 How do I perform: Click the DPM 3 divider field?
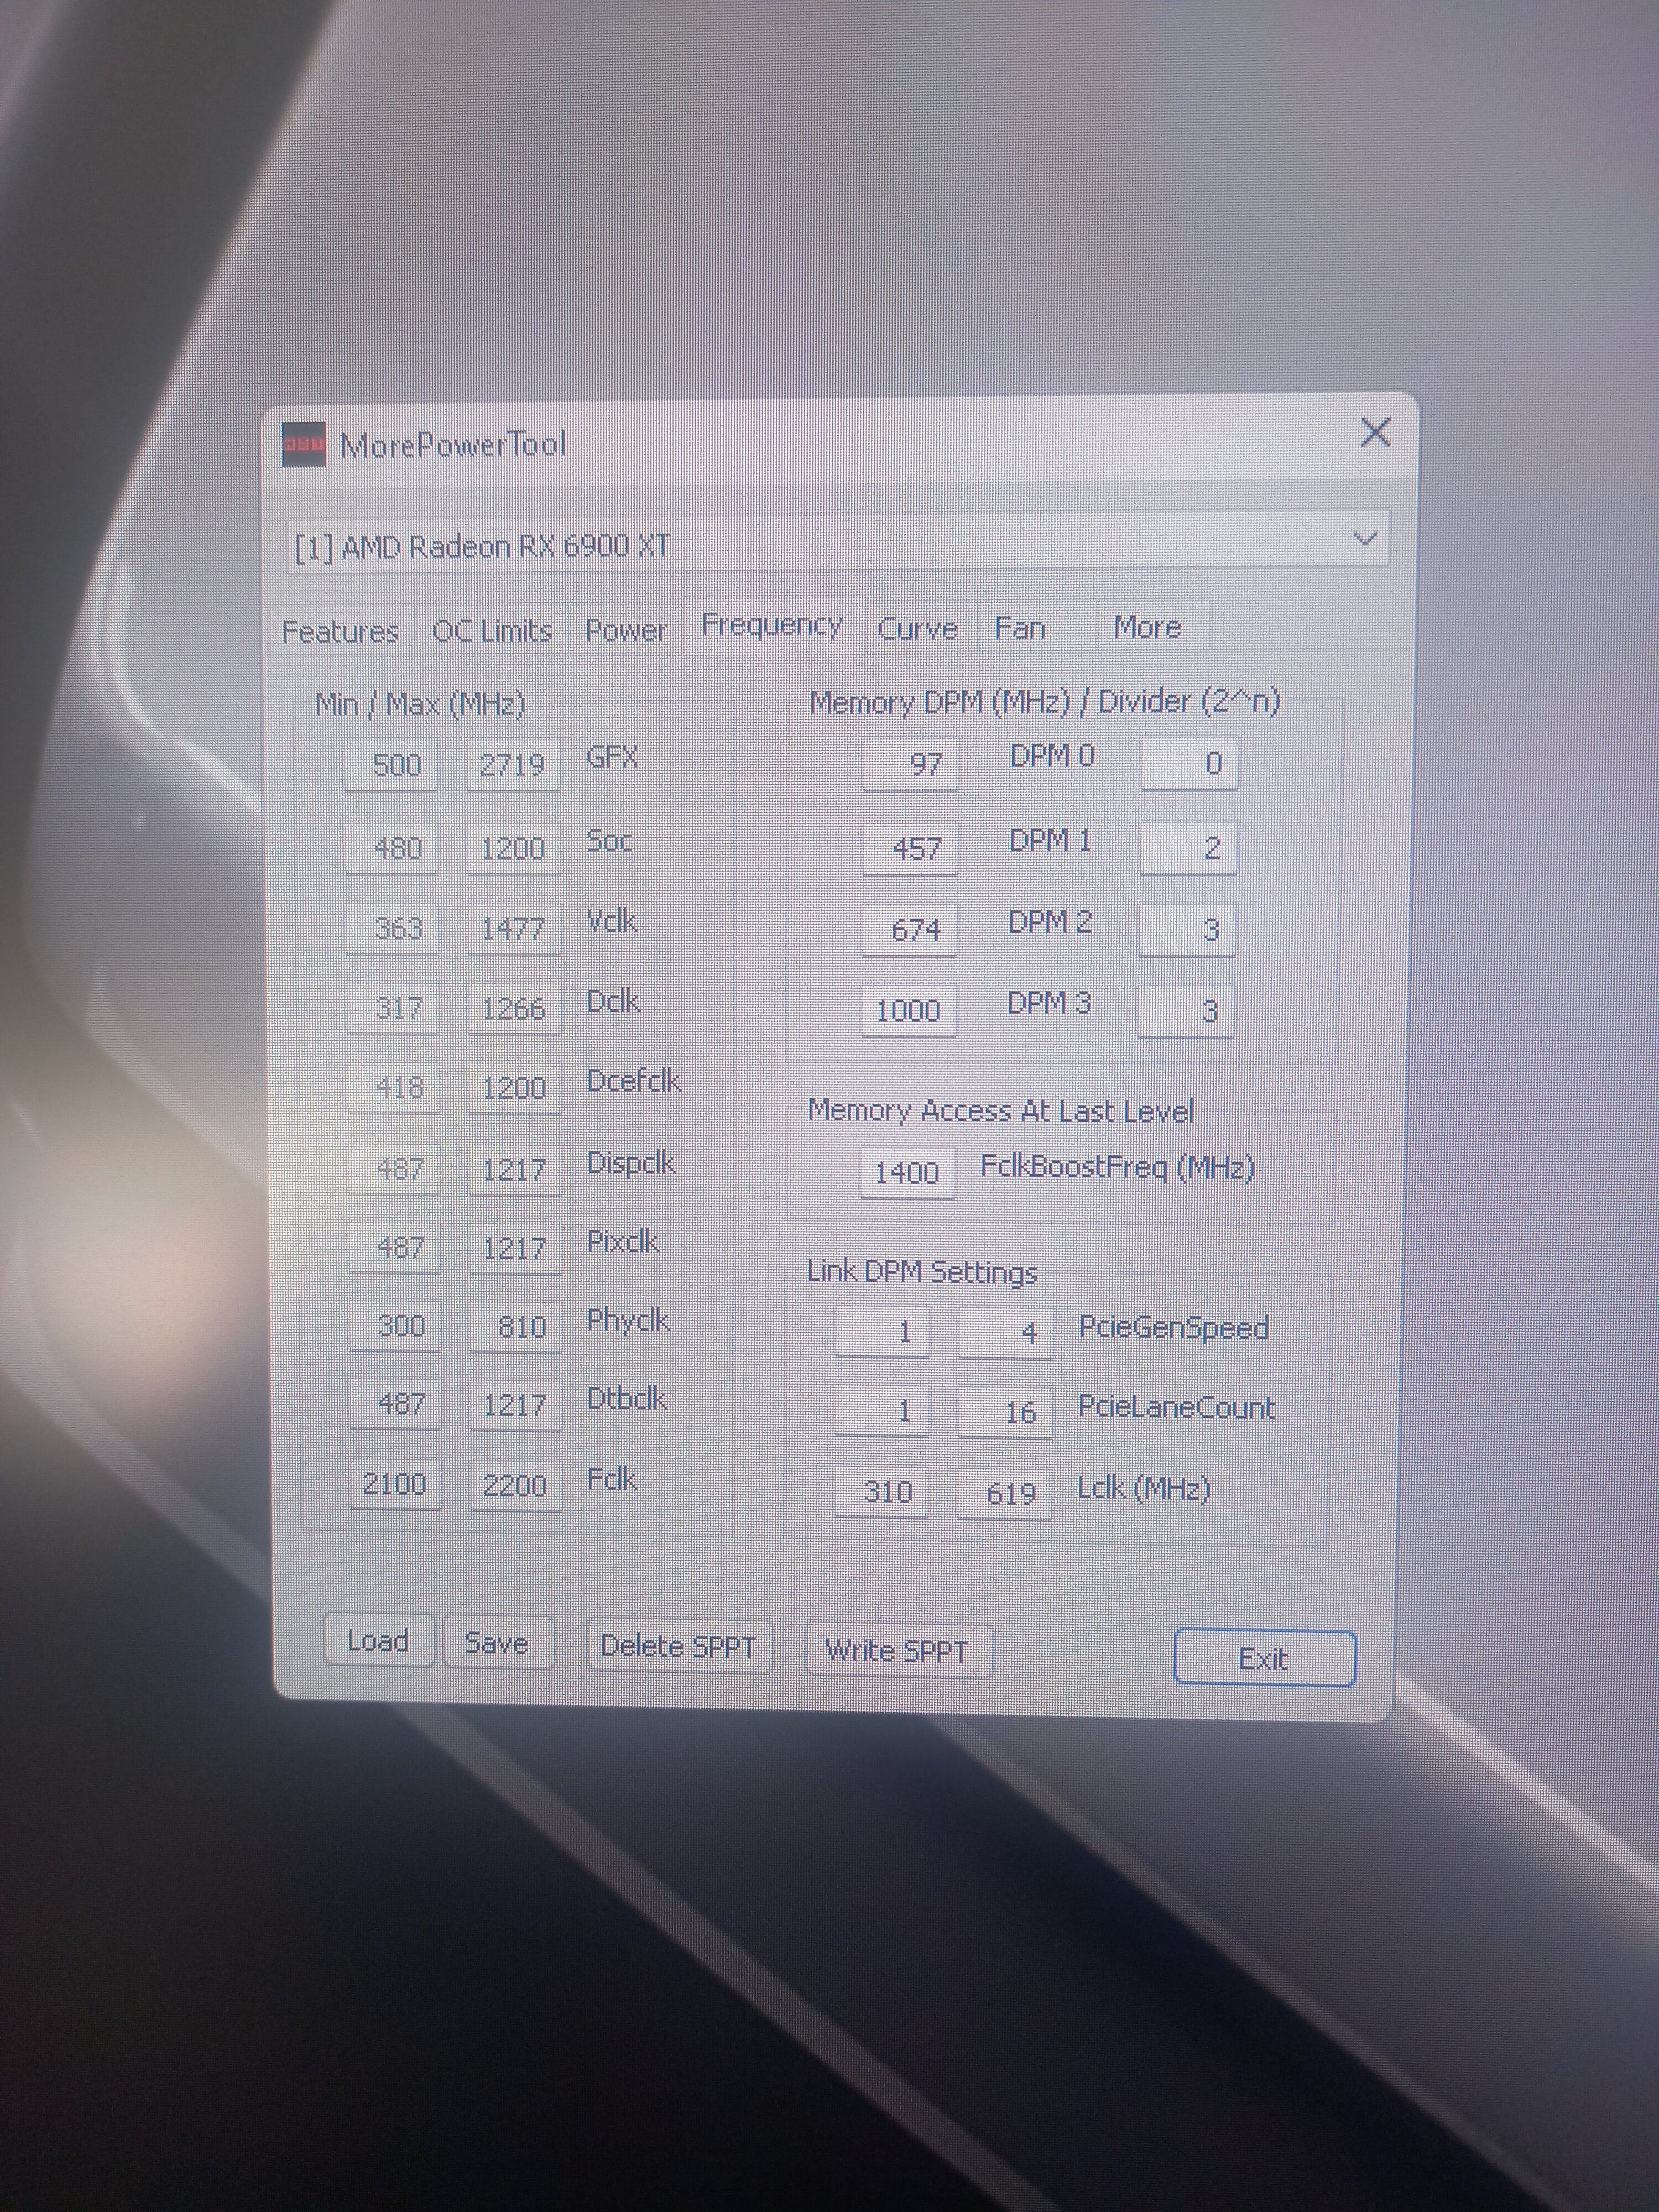point(1186,1011)
